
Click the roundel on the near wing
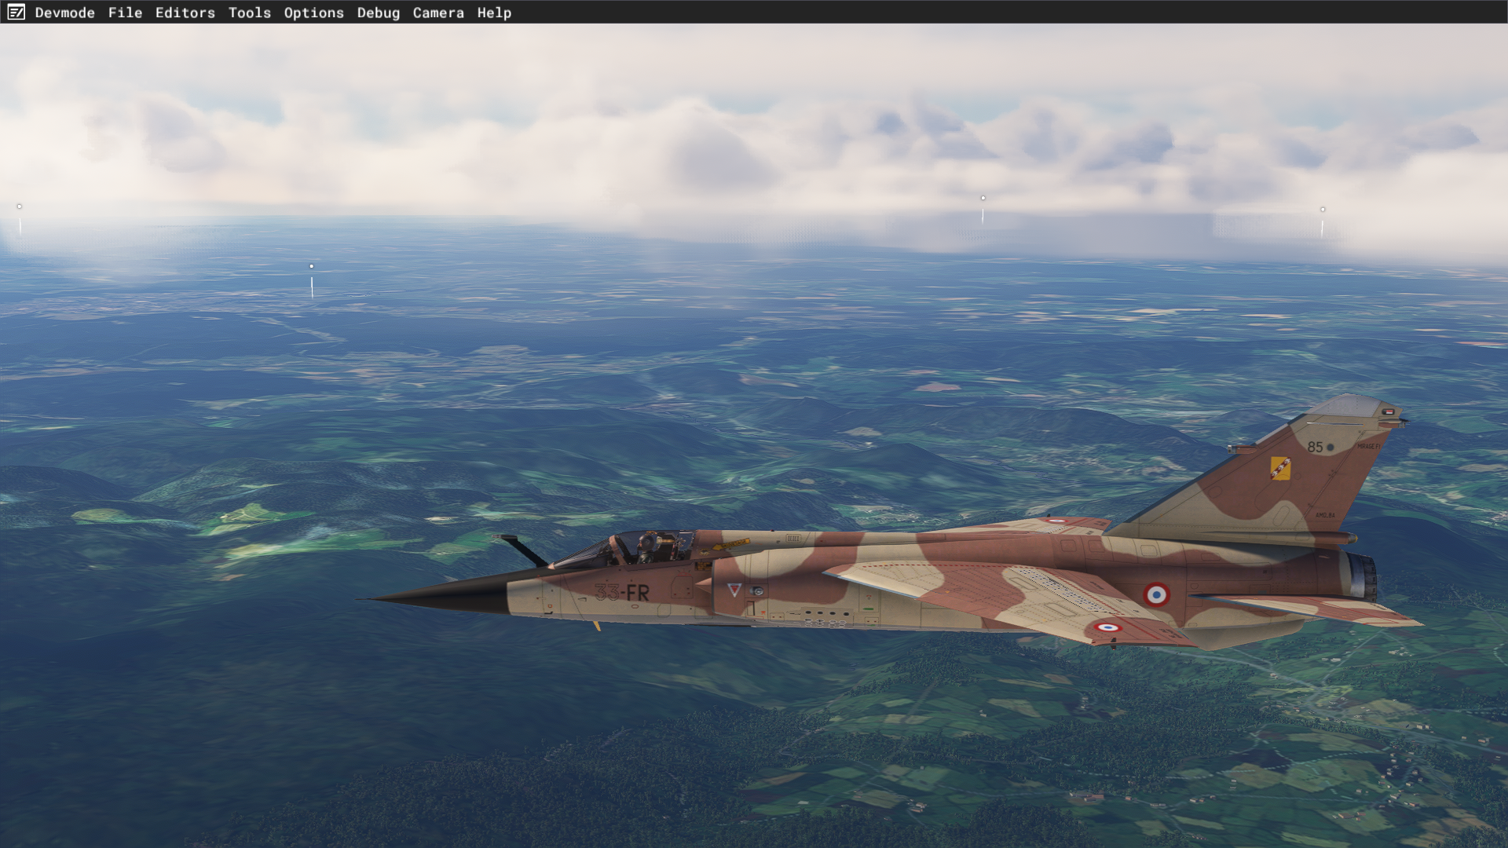(x=1107, y=627)
